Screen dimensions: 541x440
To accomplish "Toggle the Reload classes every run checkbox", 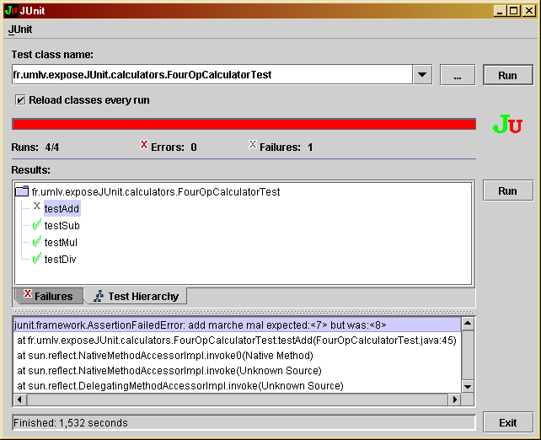I will (x=20, y=99).
